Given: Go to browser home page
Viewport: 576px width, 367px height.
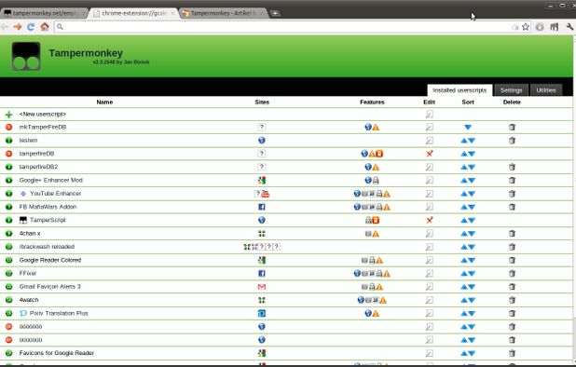Looking at the screenshot, I should [45, 27].
